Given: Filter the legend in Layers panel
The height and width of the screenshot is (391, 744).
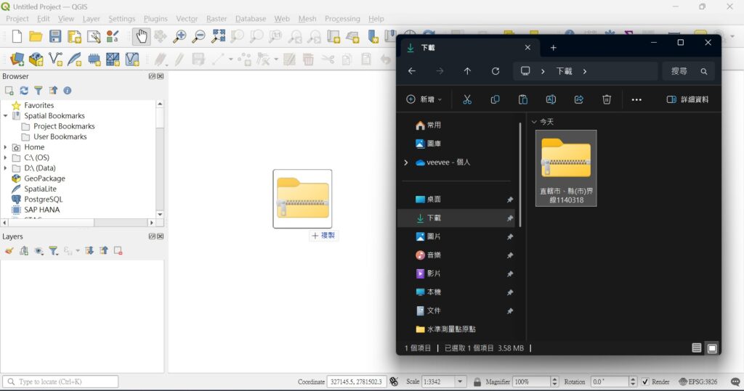Looking at the screenshot, I should click(53, 251).
